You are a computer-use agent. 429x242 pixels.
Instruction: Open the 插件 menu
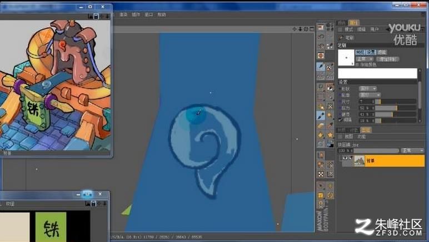pyautogui.click(x=136, y=15)
